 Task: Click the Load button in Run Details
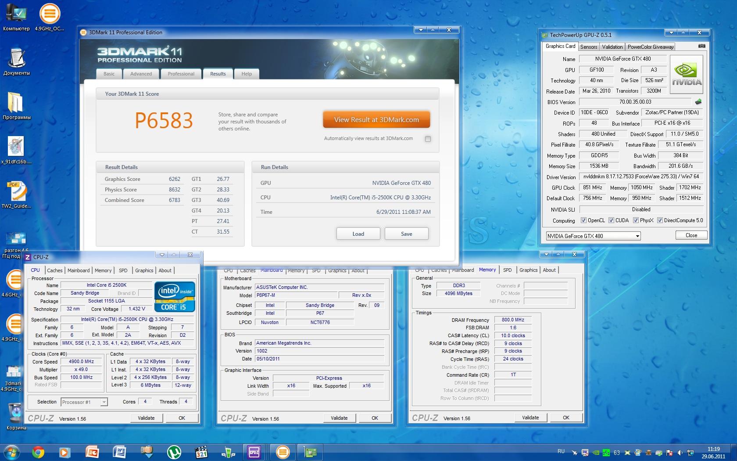[358, 234]
